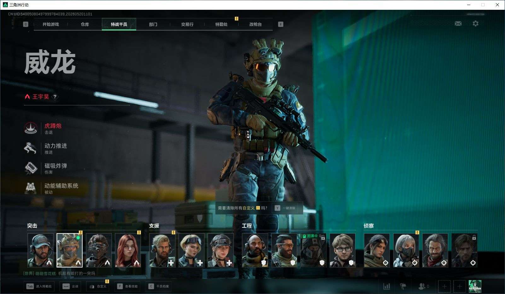Image resolution: width=505 pixels, height=294 pixels.
Task: Click the E key next-tab icon
Action: [x=281, y=24]
